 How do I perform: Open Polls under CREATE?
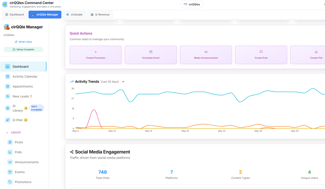coord(24,152)
